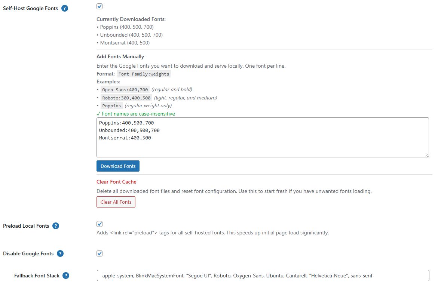Click the Fallback Font Stack input field
Screen dimensions: 441x286
point(262,276)
